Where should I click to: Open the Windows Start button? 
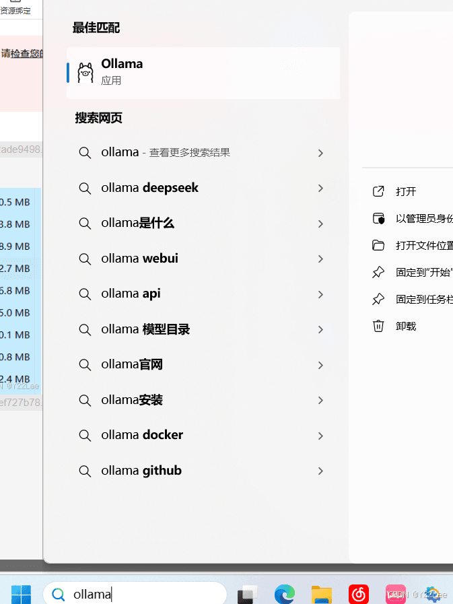[21, 595]
